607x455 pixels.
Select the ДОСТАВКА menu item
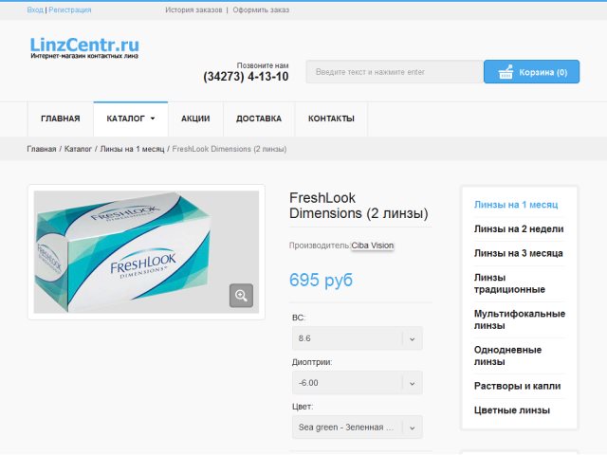pos(258,119)
